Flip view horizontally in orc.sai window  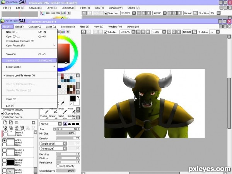(194, 32)
